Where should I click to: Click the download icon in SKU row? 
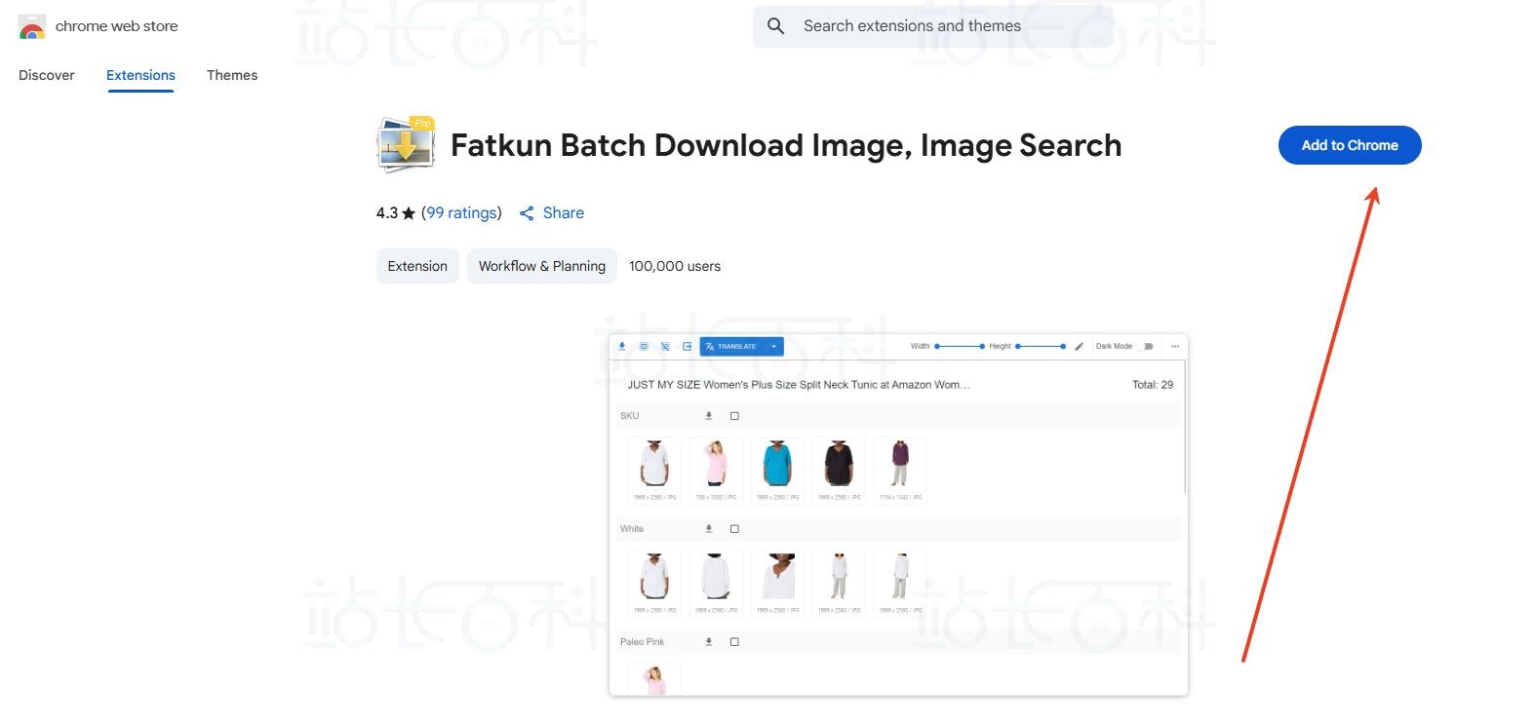[709, 416]
